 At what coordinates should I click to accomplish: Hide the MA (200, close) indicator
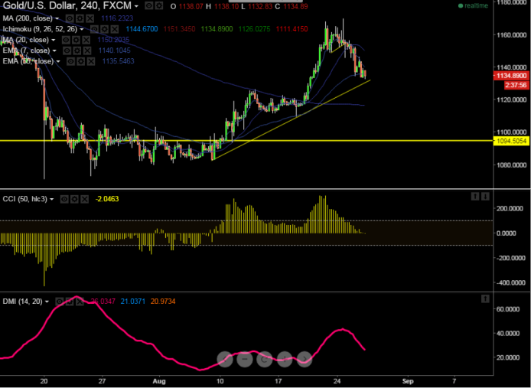(69, 18)
